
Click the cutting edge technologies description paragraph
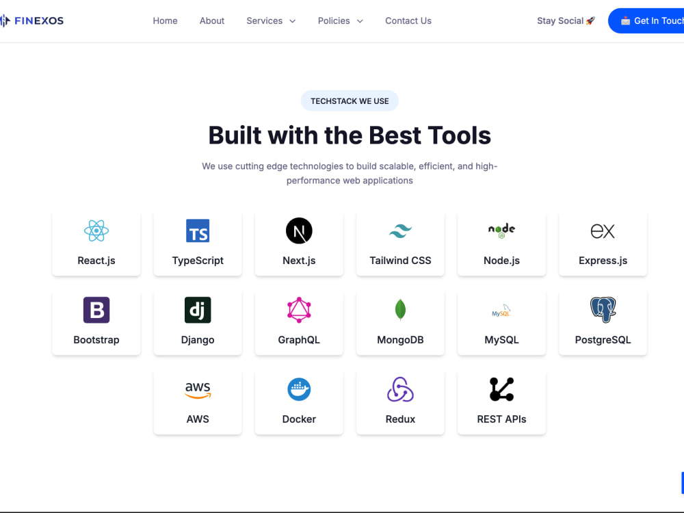click(x=350, y=173)
